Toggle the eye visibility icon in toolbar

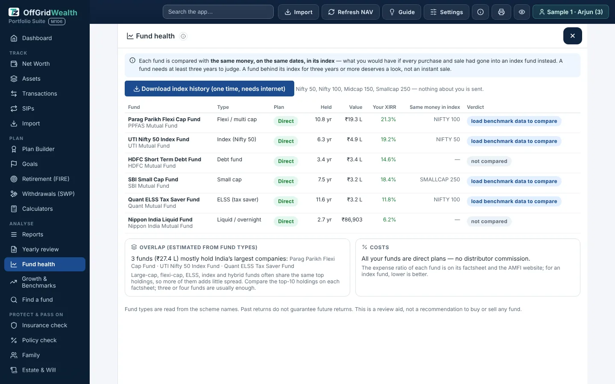pyautogui.click(x=522, y=12)
